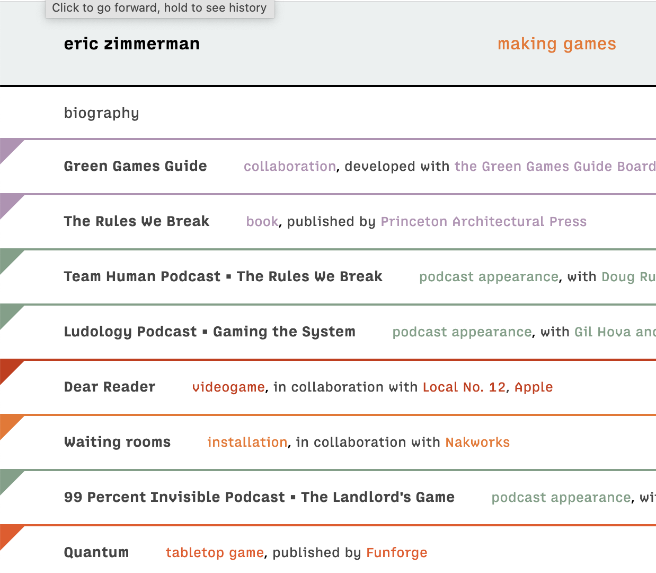The height and width of the screenshot is (573, 656).
Task: Open the making games section
Action: point(557,44)
